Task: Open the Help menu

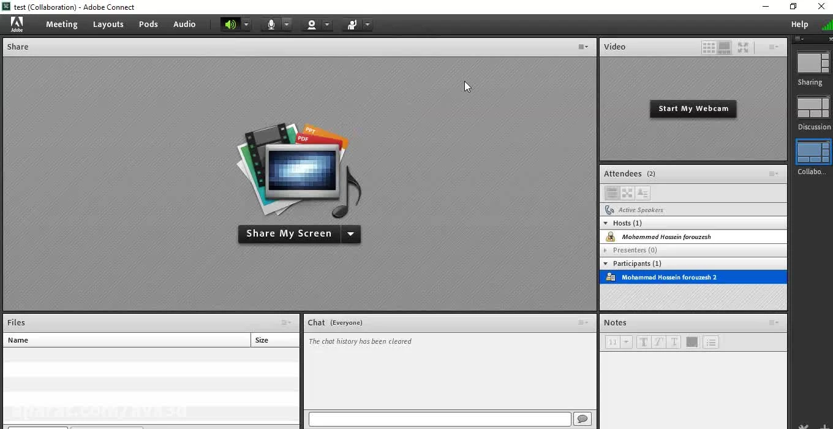Action: 799,25
